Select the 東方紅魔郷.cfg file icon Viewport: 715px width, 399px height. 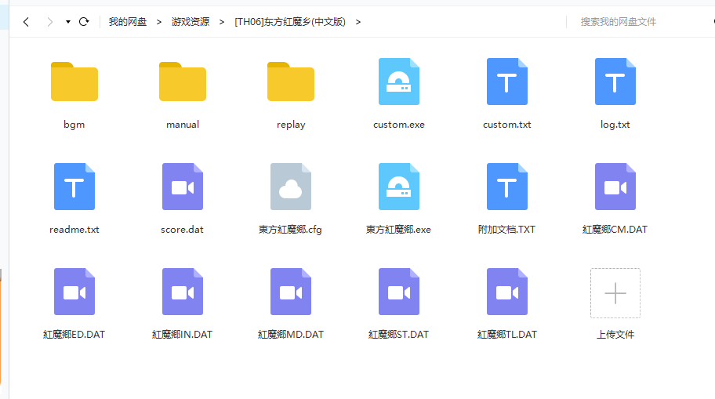tap(290, 187)
